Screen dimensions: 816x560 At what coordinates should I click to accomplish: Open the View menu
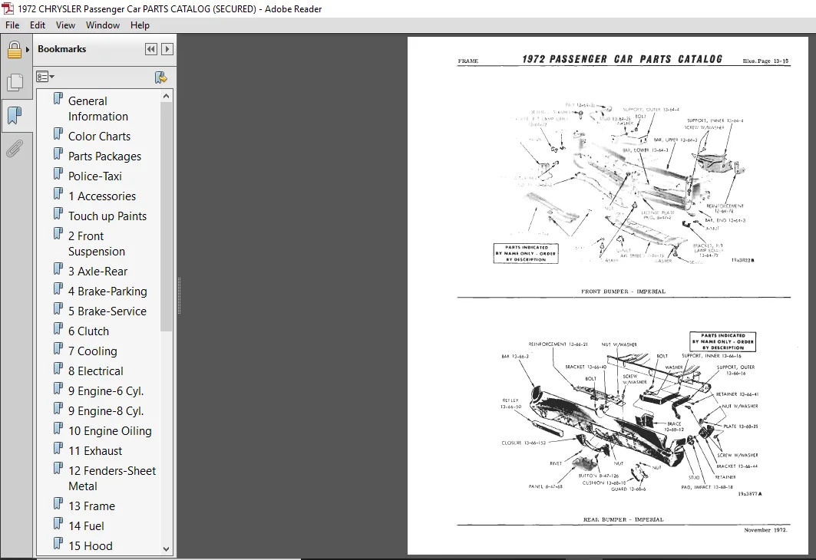(x=65, y=25)
